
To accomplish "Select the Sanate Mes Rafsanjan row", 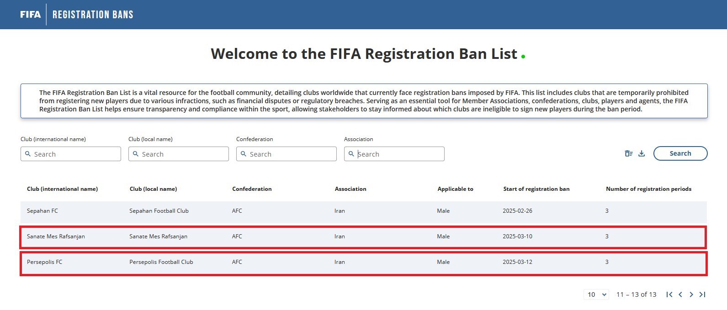I will (x=363, y=237).
